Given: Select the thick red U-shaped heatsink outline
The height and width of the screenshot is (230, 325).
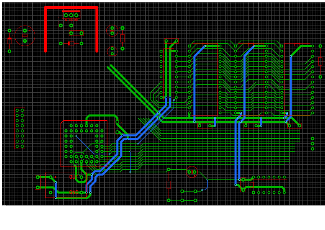Looking at the screenshot, I should coord(71,29).
